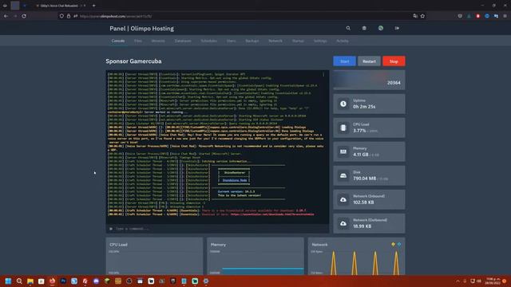The height and width of the screenshot is (287, 511).
Task: Click the CPU Load chip icon
Action: coord(343,128)
